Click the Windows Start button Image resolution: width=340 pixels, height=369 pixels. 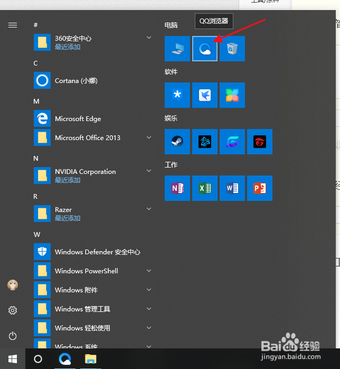click(x=13, y=359)
